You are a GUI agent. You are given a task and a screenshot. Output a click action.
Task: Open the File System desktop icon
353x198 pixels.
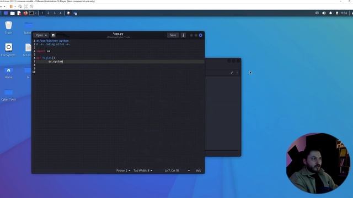click(8, 50)
